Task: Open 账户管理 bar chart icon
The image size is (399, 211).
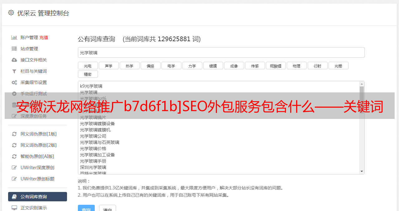Action: pyautogui.click(x=14, y=37)
